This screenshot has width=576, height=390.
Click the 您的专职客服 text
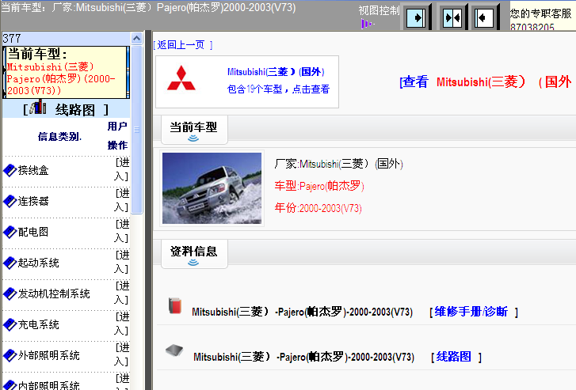click(540, 13)
